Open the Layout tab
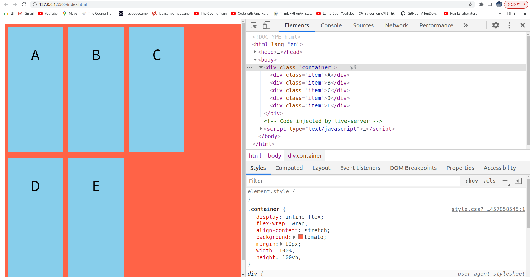Image resolution: width=530 pixels, height=277 pixels. [321, 168]
